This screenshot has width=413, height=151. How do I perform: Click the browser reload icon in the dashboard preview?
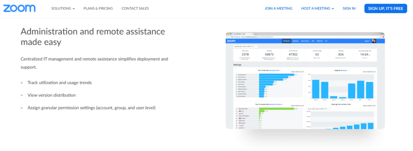pyautogui.click(x=232, y=37)
